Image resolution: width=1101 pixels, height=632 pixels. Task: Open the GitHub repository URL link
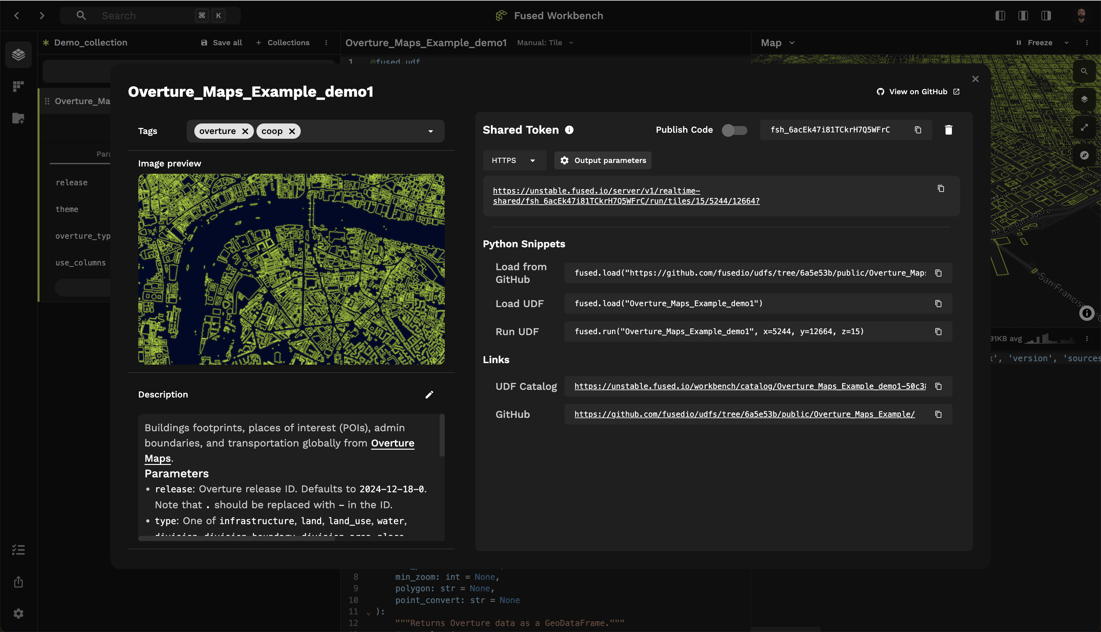[x=745, y=415]
